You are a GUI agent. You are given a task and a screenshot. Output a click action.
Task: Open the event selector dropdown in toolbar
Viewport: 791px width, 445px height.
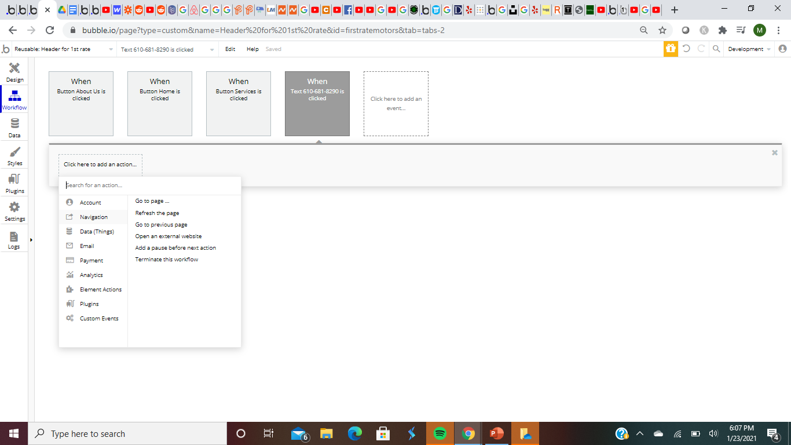[x=168, y=49]
